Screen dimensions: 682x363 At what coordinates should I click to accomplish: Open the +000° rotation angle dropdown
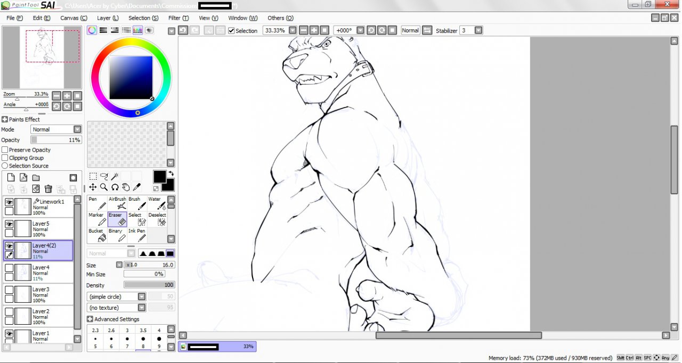point(360,30)
